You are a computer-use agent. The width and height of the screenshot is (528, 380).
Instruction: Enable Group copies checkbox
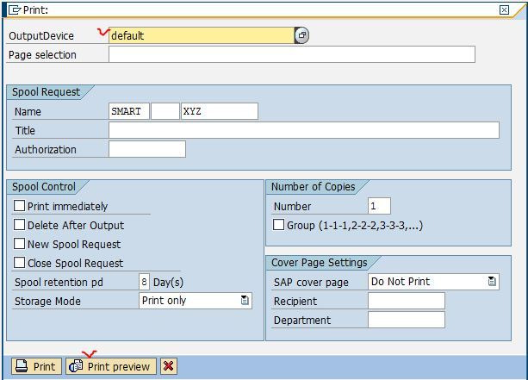coord(278,225)
